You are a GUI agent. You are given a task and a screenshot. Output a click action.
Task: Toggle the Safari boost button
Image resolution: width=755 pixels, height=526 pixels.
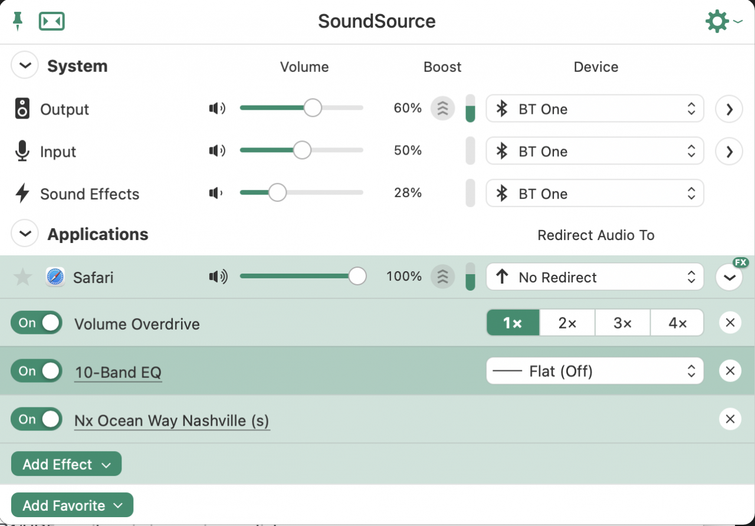point(443,277)
